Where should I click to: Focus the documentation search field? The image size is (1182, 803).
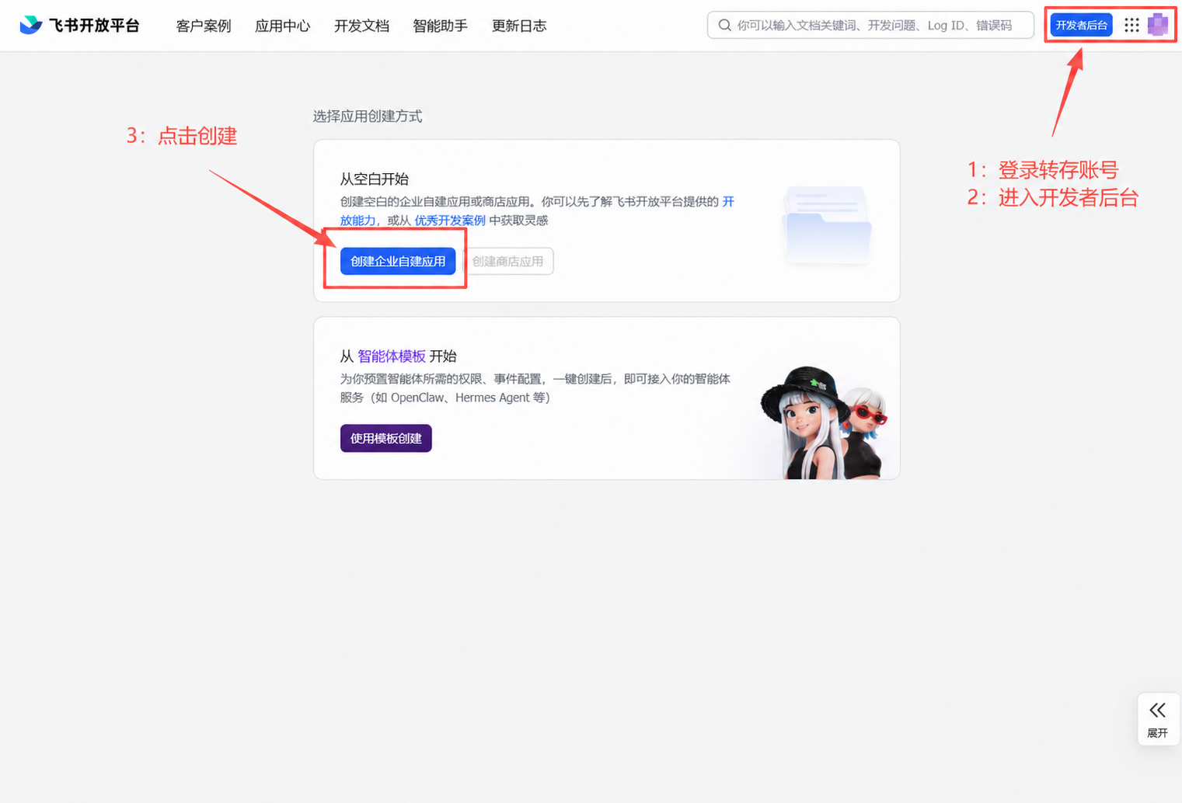pos(870,25)
